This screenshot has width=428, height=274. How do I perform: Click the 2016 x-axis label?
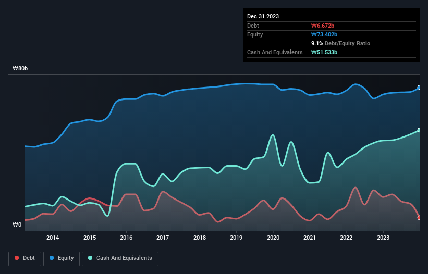click(126, 238)
